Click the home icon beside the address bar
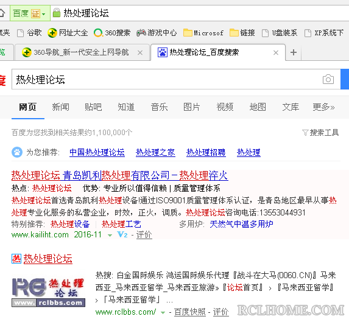The width and height of the screenshot is (349, 325). [2, 13]
